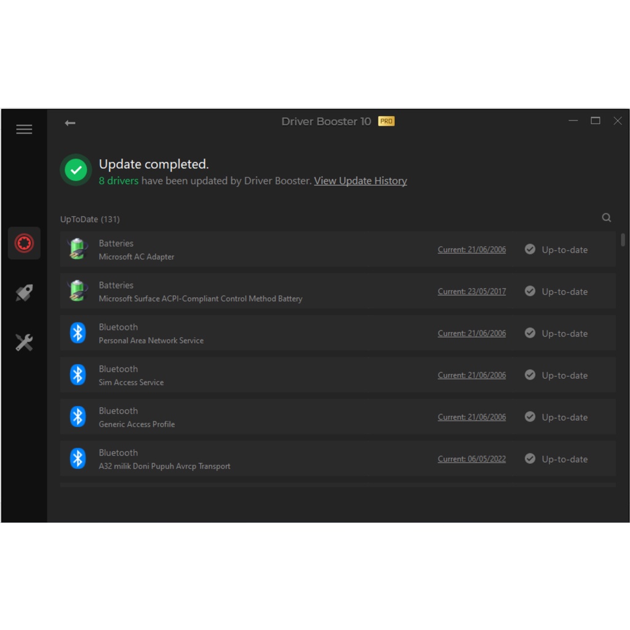
Task: Click Up-to-date status for Personal Area Network
Action: pos(565,333)
